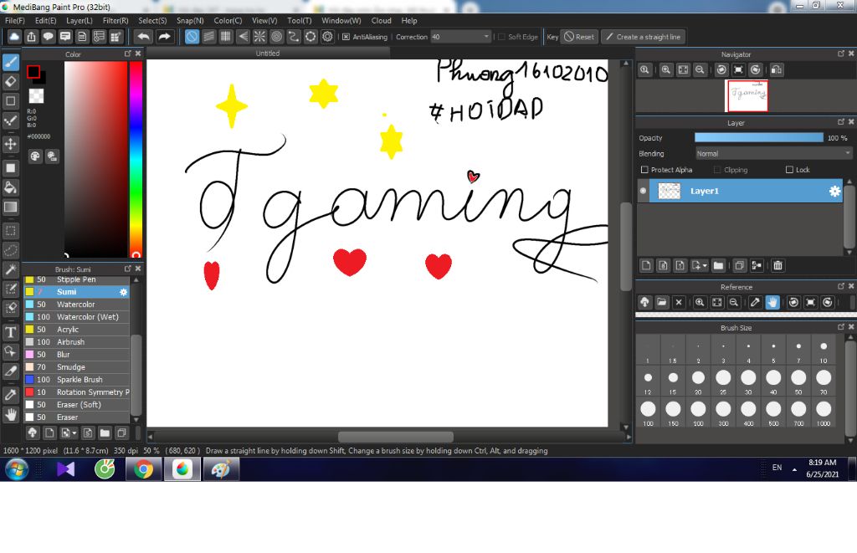Viewport: 857px width, 553px height.
Task: Delete layer with trash icon
Action: coord(777,265)
